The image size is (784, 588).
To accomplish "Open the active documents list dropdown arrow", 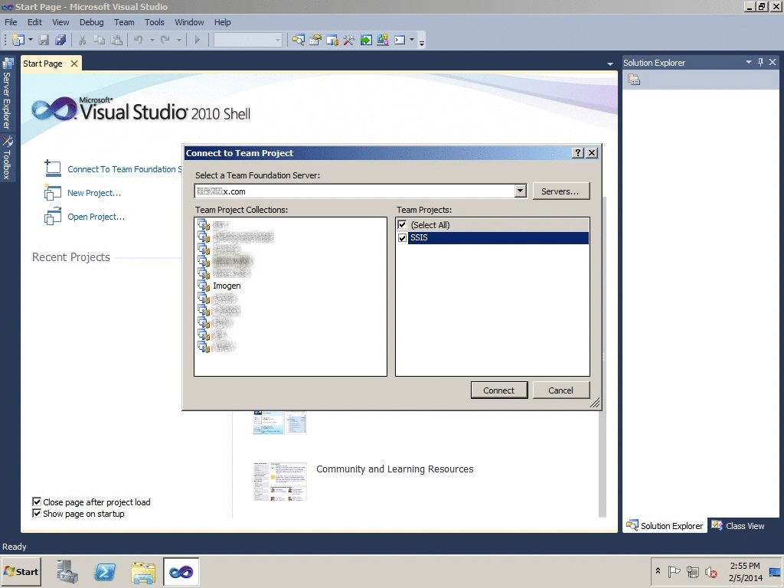I will pos(610,64).
